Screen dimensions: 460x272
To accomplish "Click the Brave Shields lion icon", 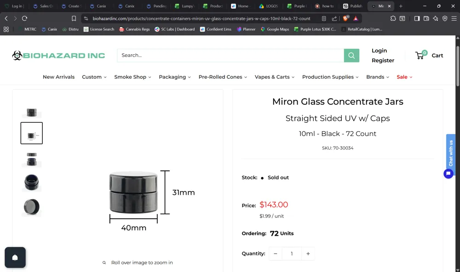I will pos(345,18).
